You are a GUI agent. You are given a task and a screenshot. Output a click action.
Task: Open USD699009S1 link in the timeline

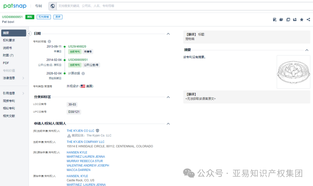(78, 60)
